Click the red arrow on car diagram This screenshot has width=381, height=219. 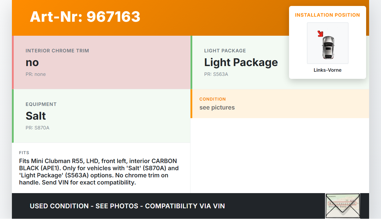[320, 34]
